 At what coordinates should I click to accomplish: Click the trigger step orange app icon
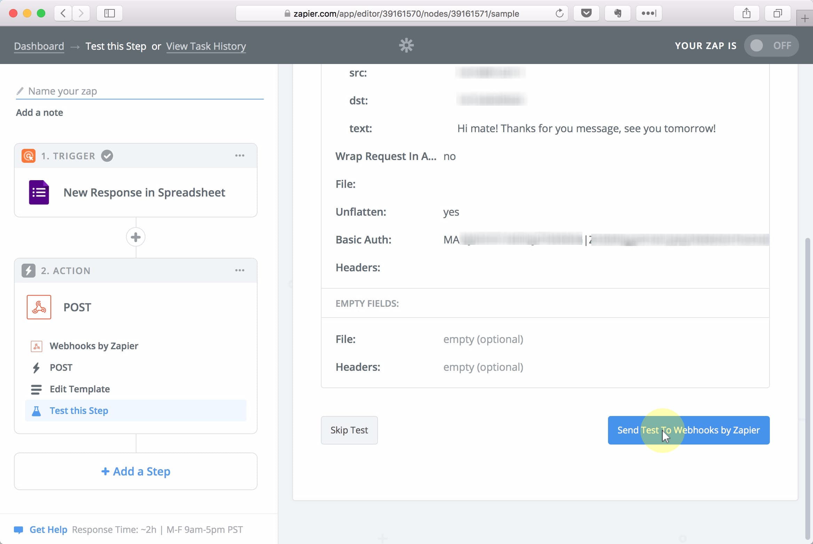29,156
